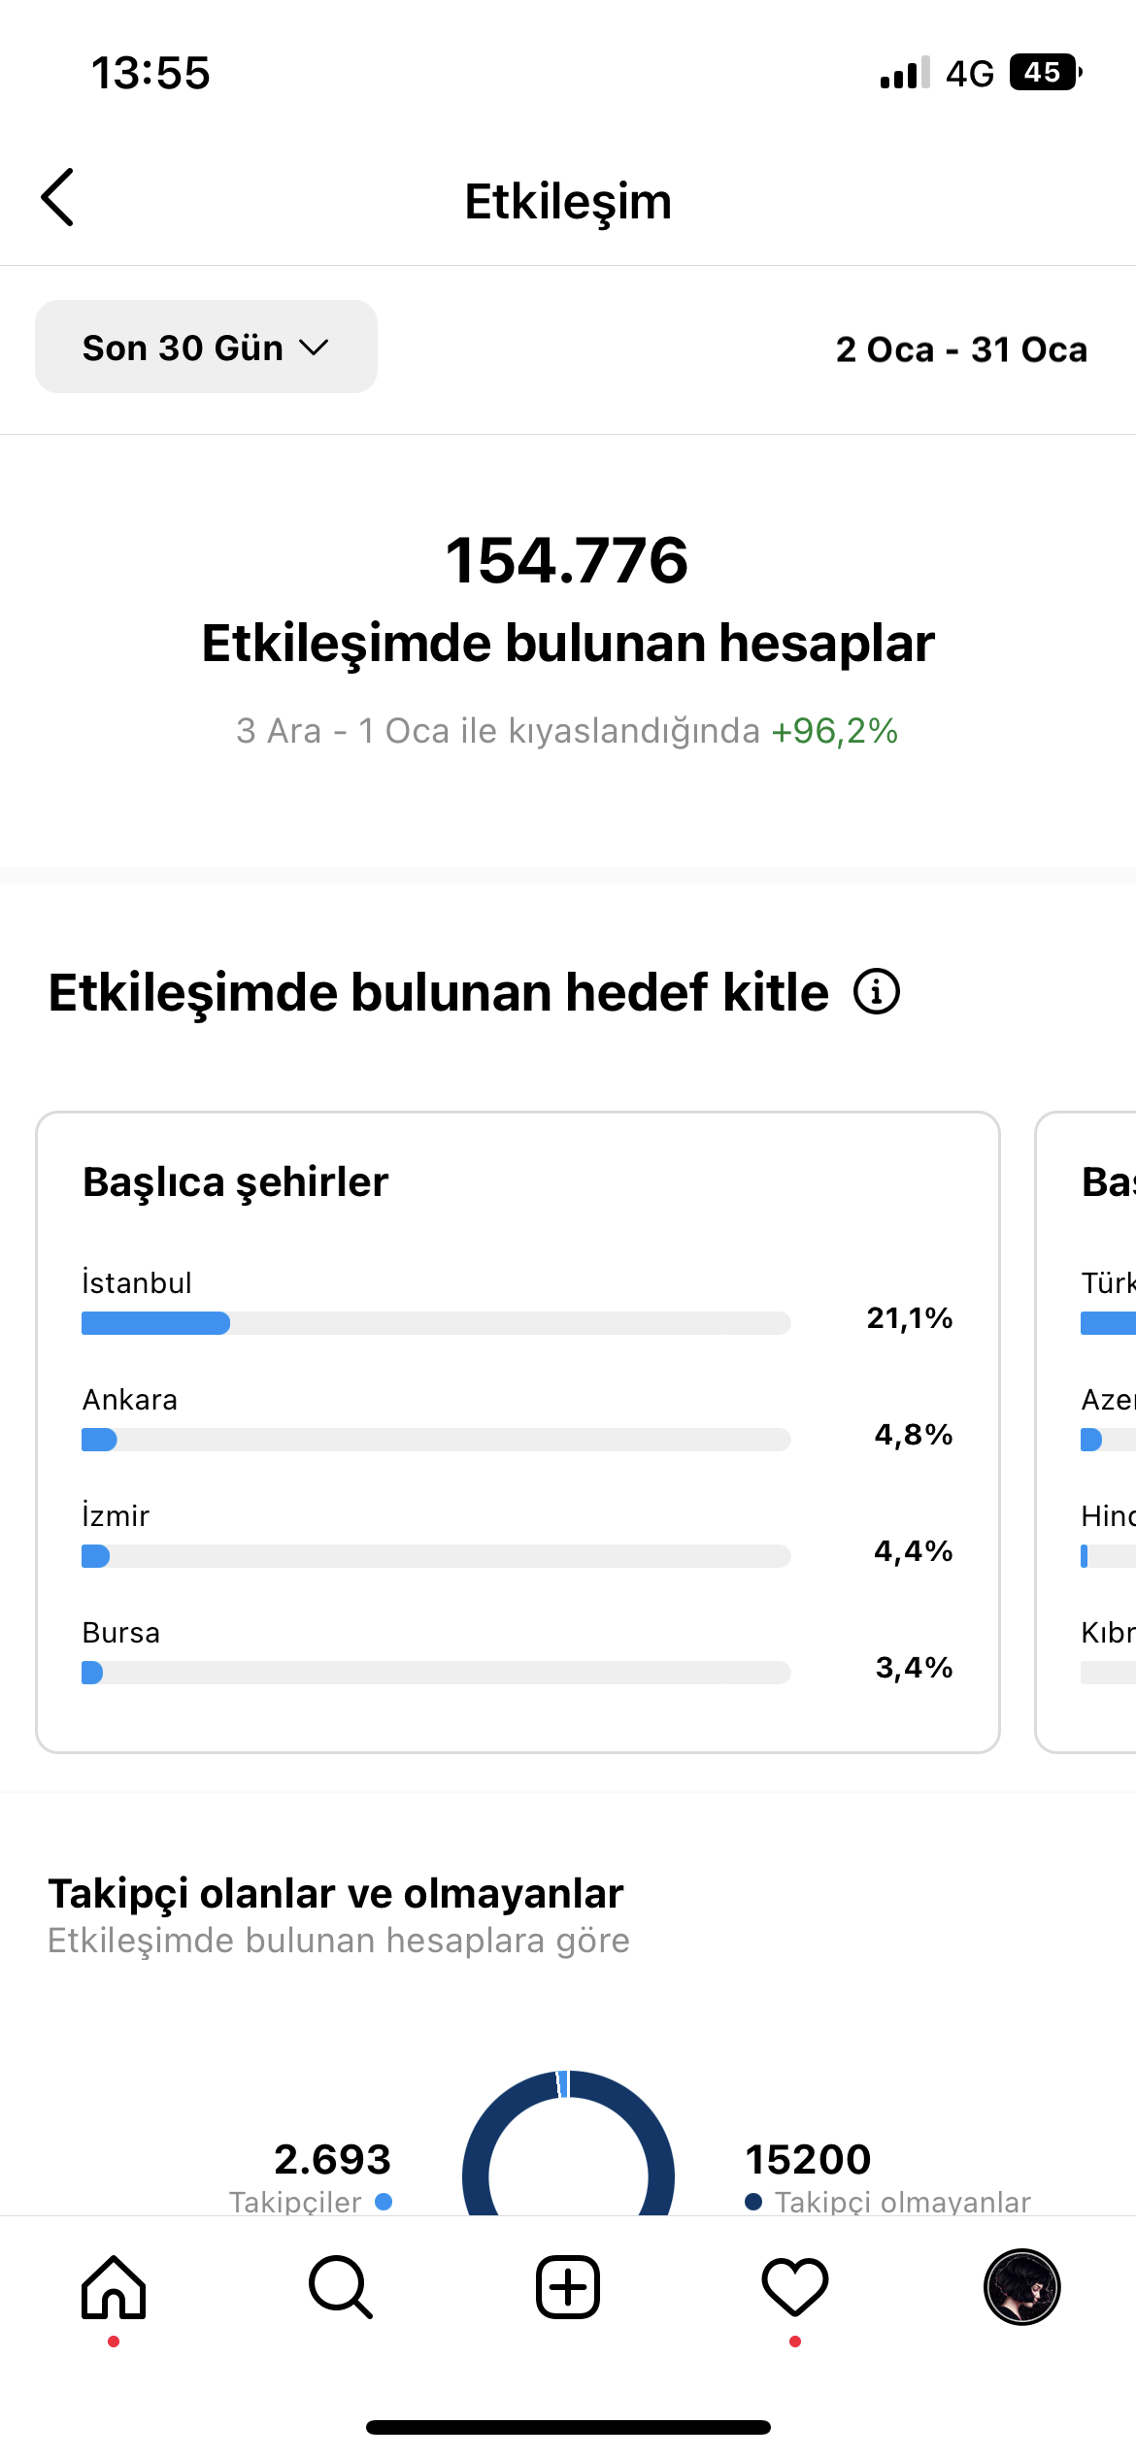Viewport: 1136px width, 2458px height.
Task: Tap the İstanbul percentage bar
Action: (436, 1323)
